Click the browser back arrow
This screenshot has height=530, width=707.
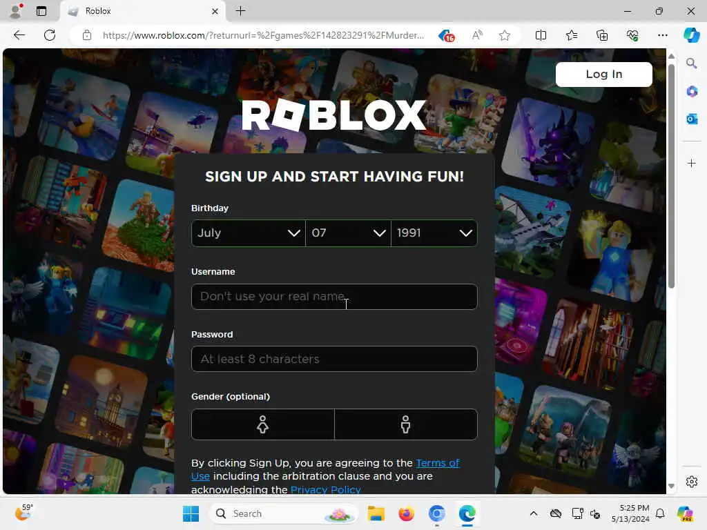click(19, 35)
